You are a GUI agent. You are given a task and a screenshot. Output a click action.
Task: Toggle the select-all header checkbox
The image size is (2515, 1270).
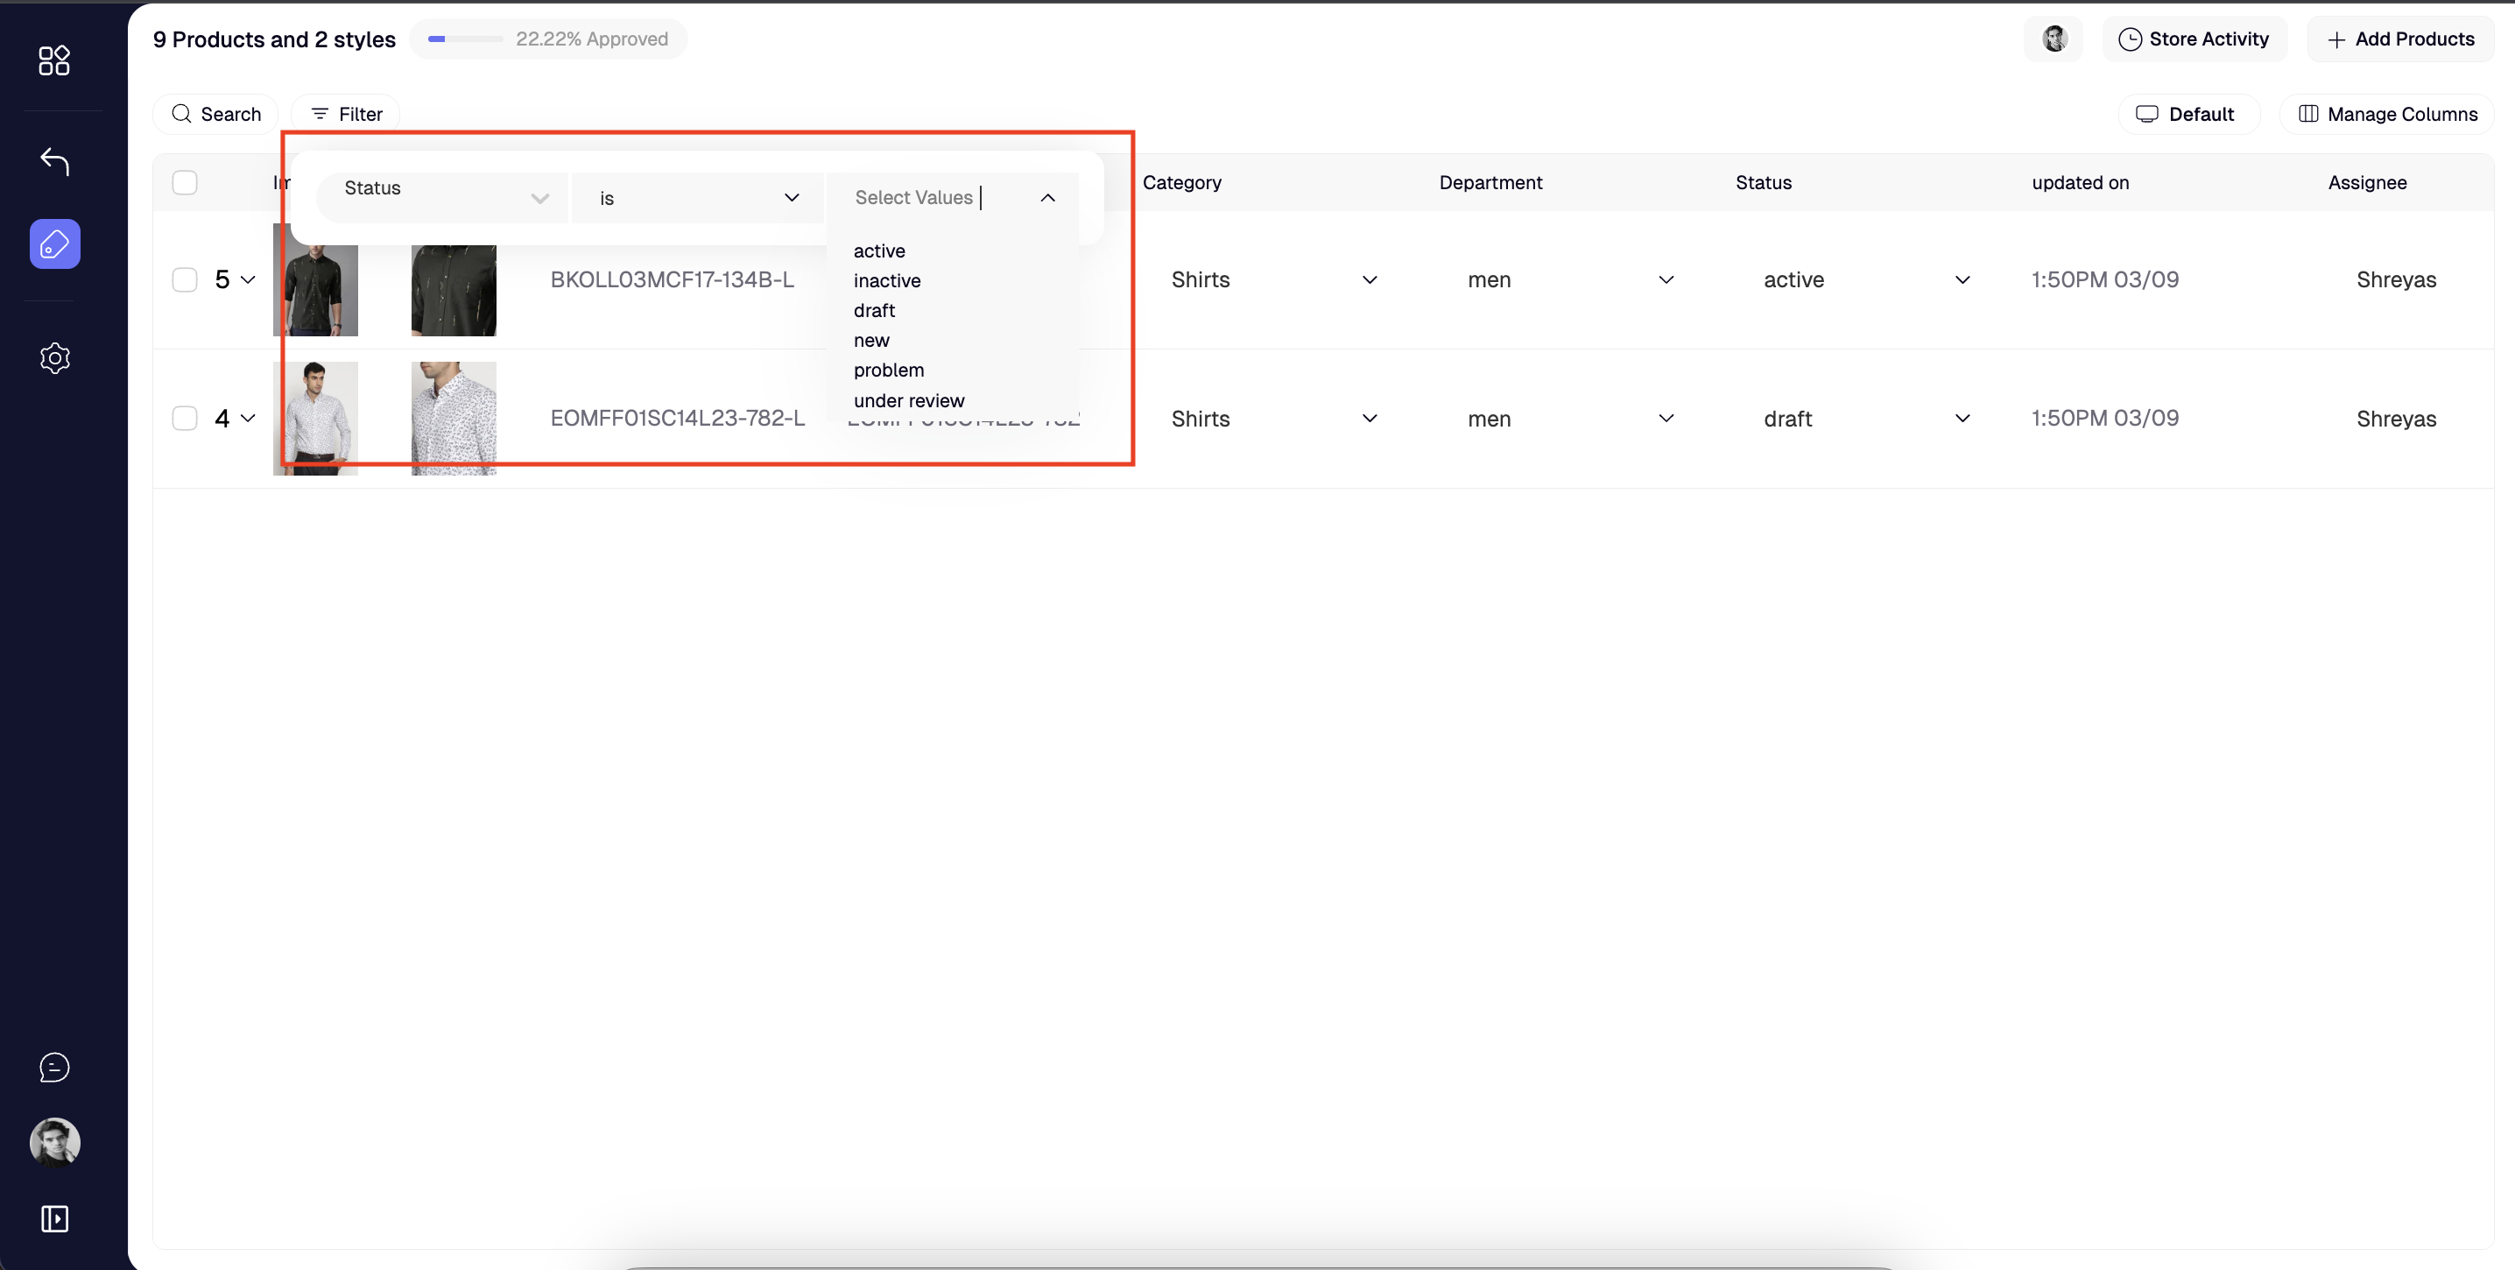[x=185, y=182]
